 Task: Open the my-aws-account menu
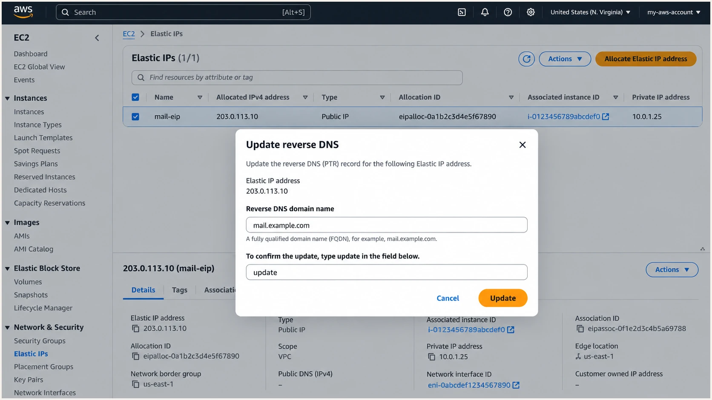point(674,12)
